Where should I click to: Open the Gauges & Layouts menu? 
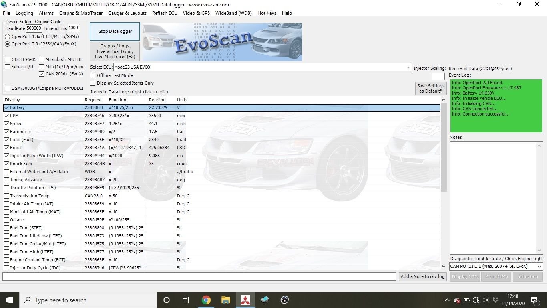[x=127, y=13]
